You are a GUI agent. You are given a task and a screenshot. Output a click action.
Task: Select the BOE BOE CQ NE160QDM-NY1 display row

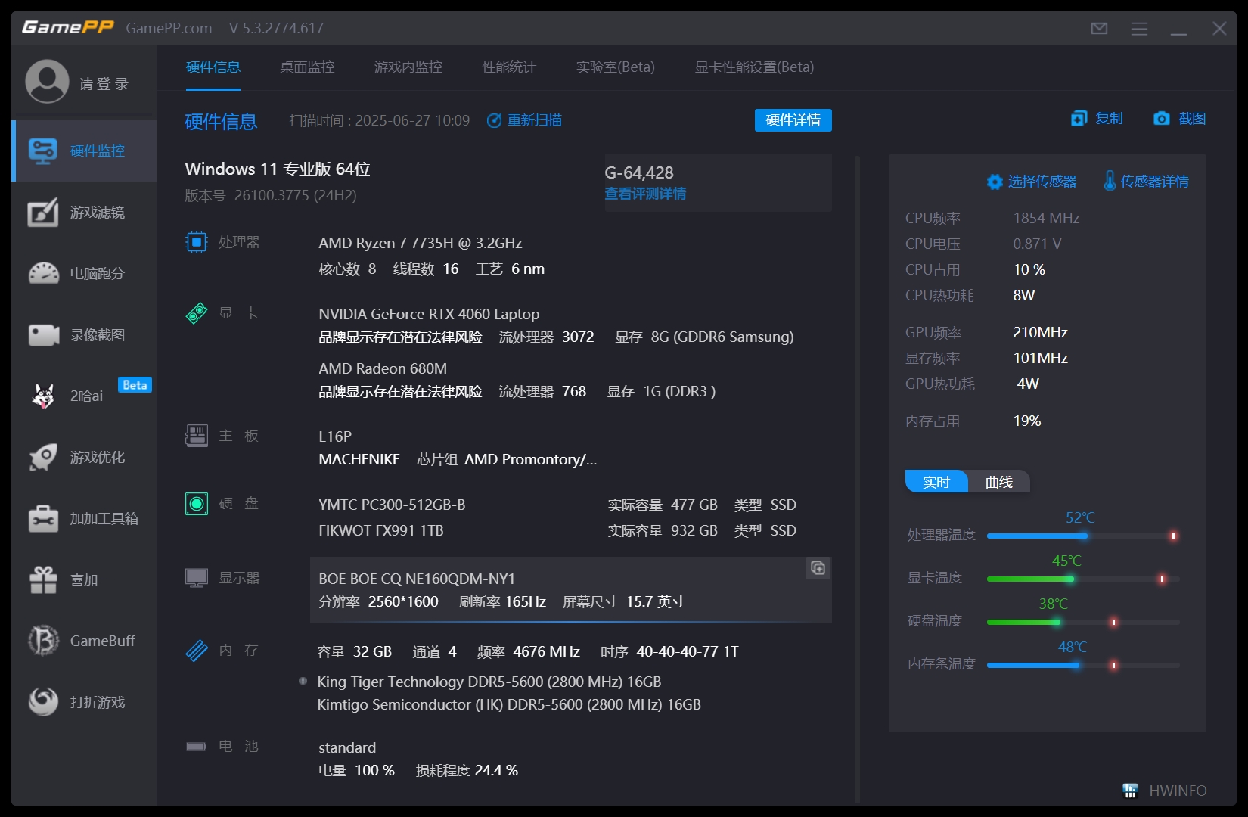click(x=571, y=590)
